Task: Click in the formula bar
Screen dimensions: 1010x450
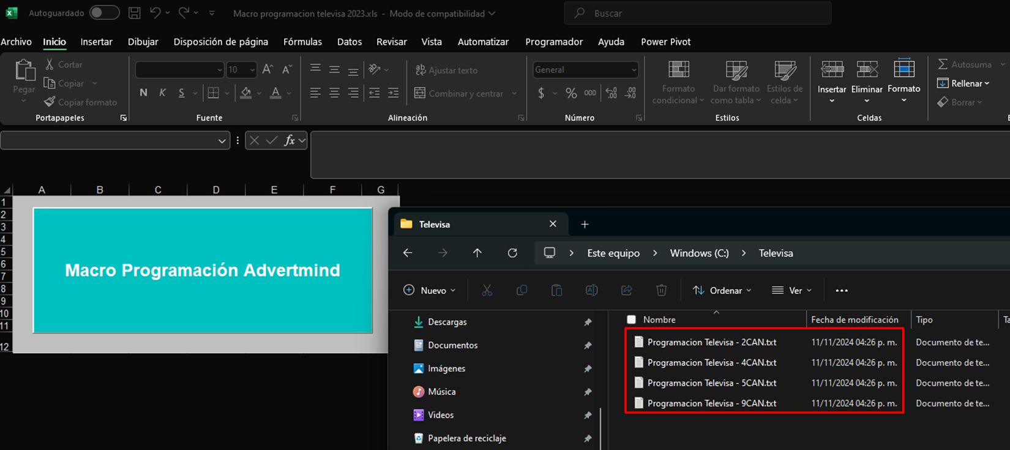Action: [x=660, y=155]
